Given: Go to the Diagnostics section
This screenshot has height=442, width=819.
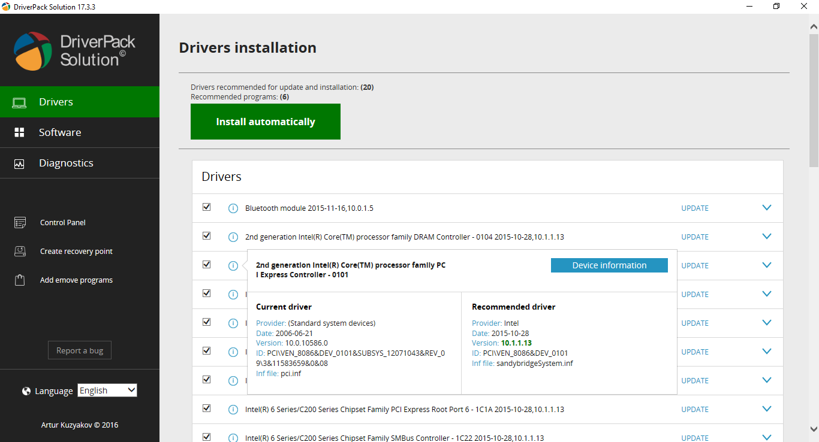Looking at the screenshot, I should [x=80, y=163].
